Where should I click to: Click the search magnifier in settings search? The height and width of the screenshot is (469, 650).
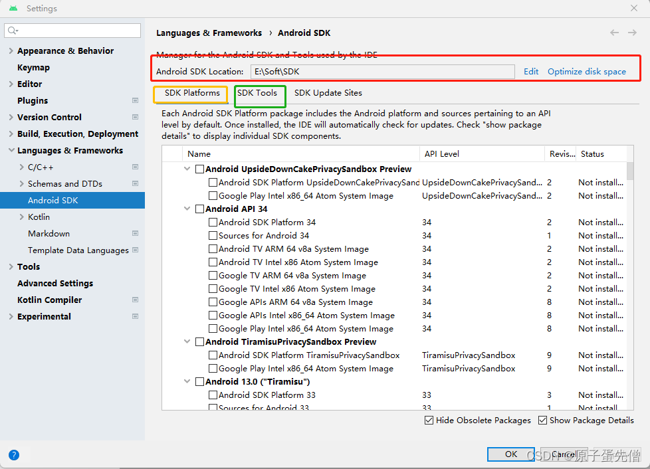pos(12,30)
